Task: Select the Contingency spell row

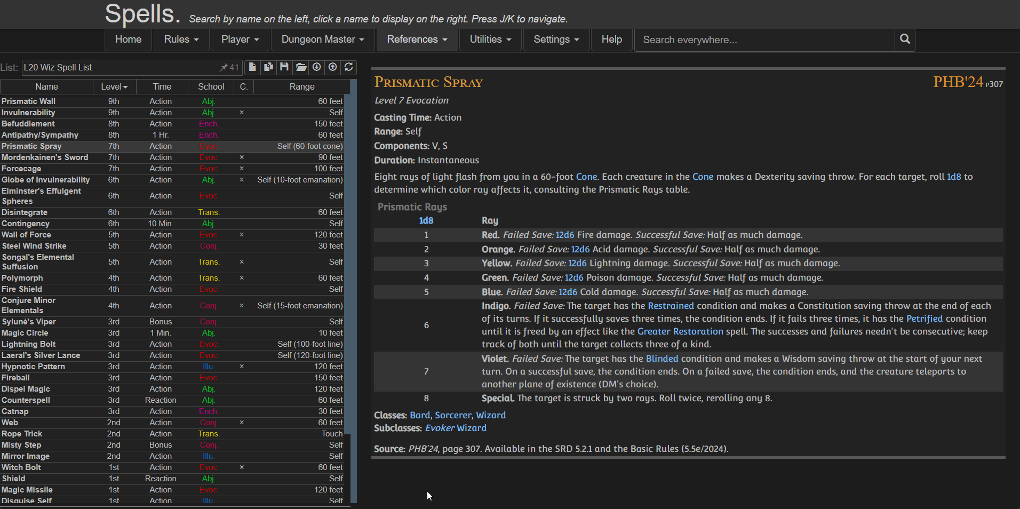Action: (172, 224)
